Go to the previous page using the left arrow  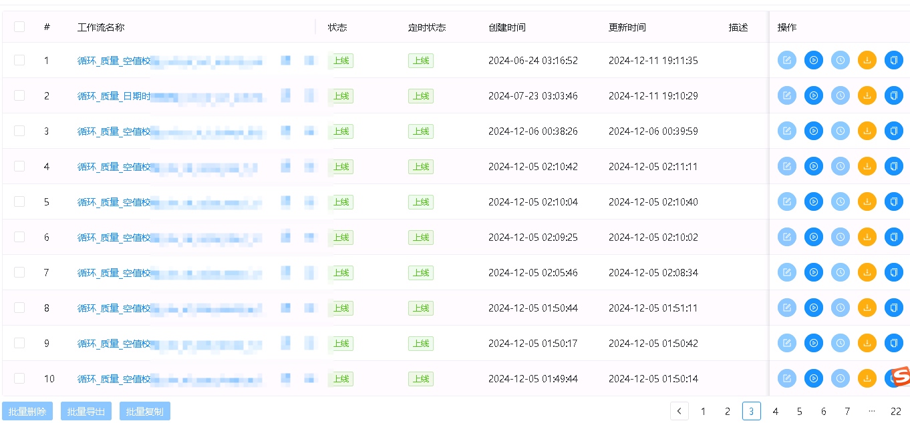(x=679, y=412)
